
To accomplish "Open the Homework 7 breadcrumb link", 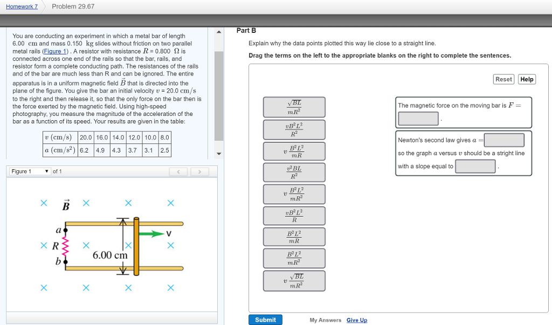I will point(21,6).
